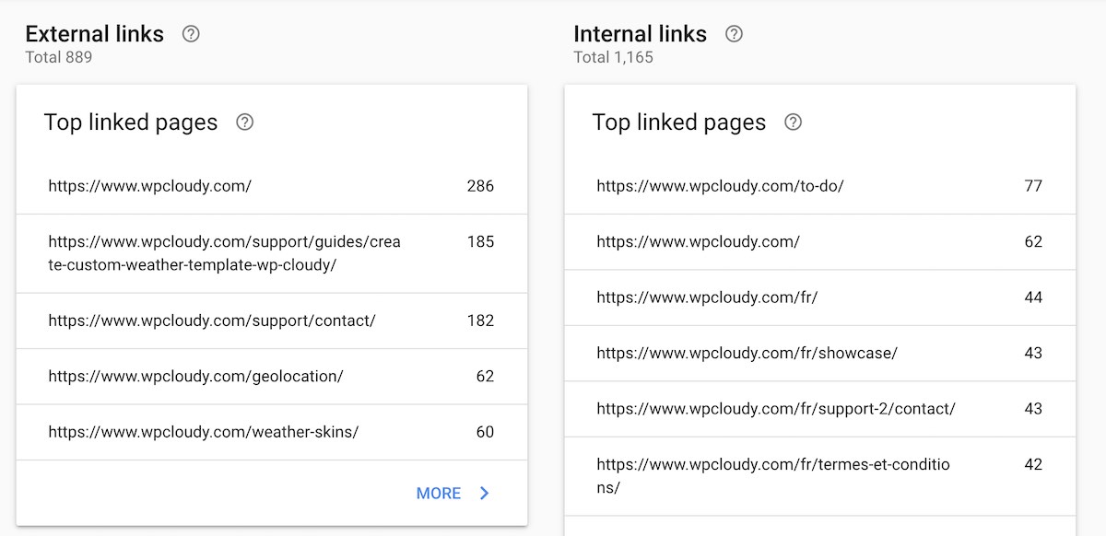Click the Internal links heading
The width and height of the screenshot is (1106, 536).
(x=640, y=34)
